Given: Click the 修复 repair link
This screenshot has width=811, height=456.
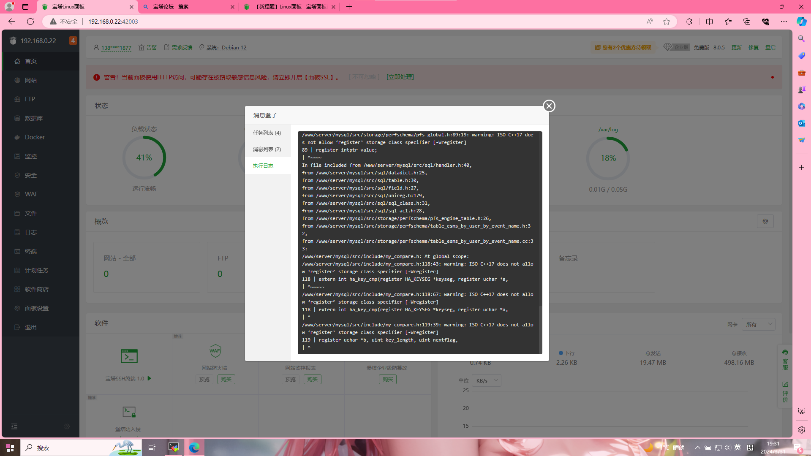Looking at the screenshot, I should [754, 48].
